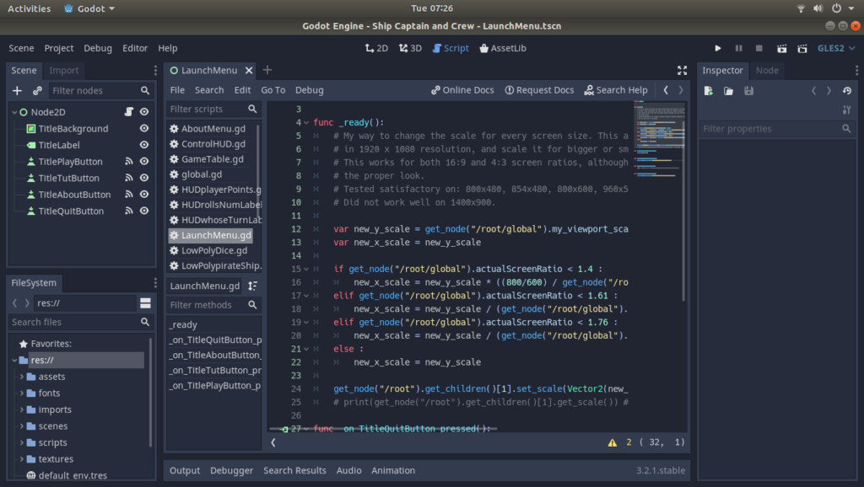Toggle the FileSystem split view mode

tap(145, 303)
